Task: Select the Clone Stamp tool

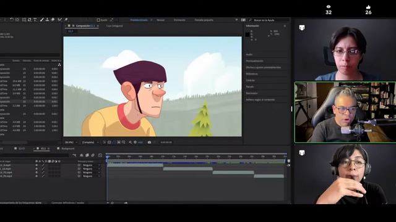Action: (x=47, y=20)
